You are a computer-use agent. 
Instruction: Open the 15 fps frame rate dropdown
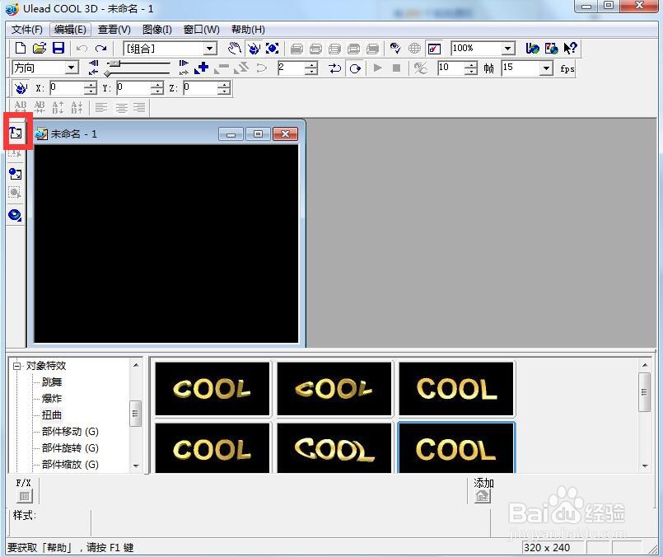[x=547, y=68]
